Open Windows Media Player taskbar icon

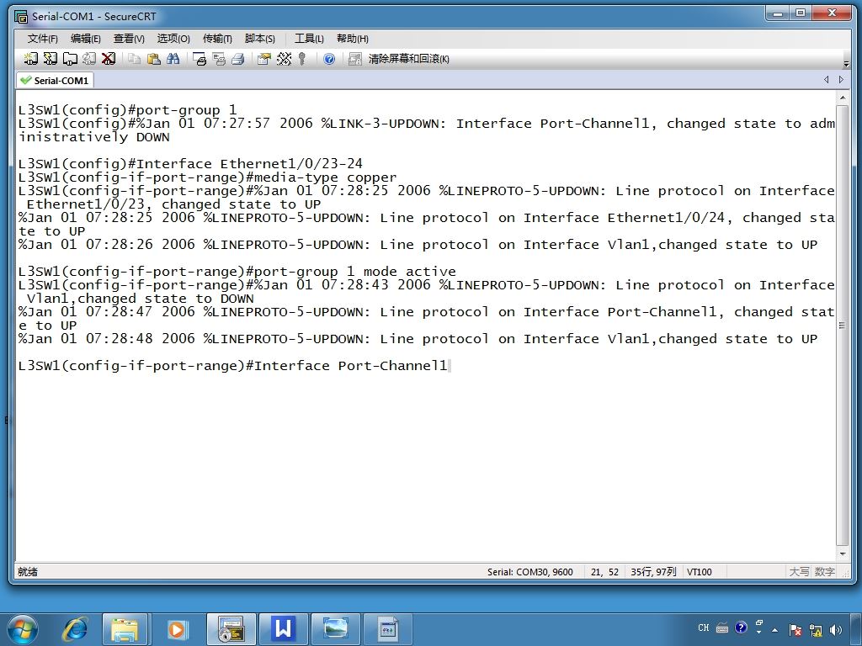pos(177,629)
